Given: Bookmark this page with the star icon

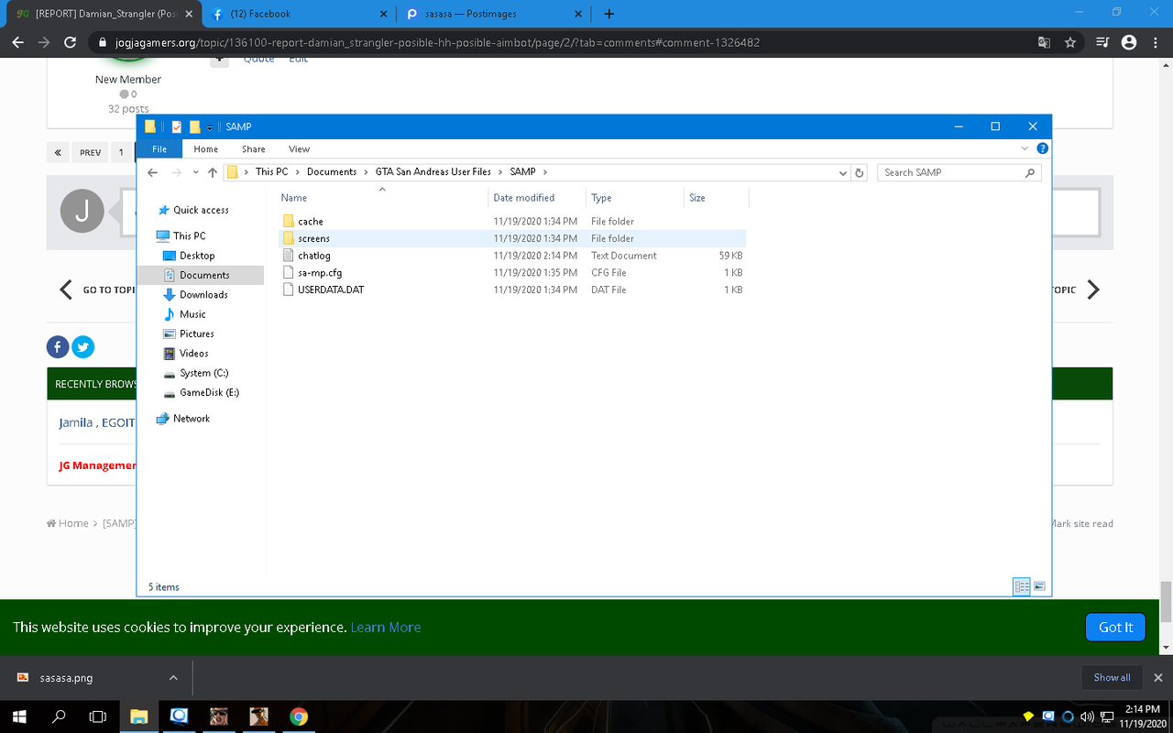Looking at the screenshot, I should tap(1070, 42).
